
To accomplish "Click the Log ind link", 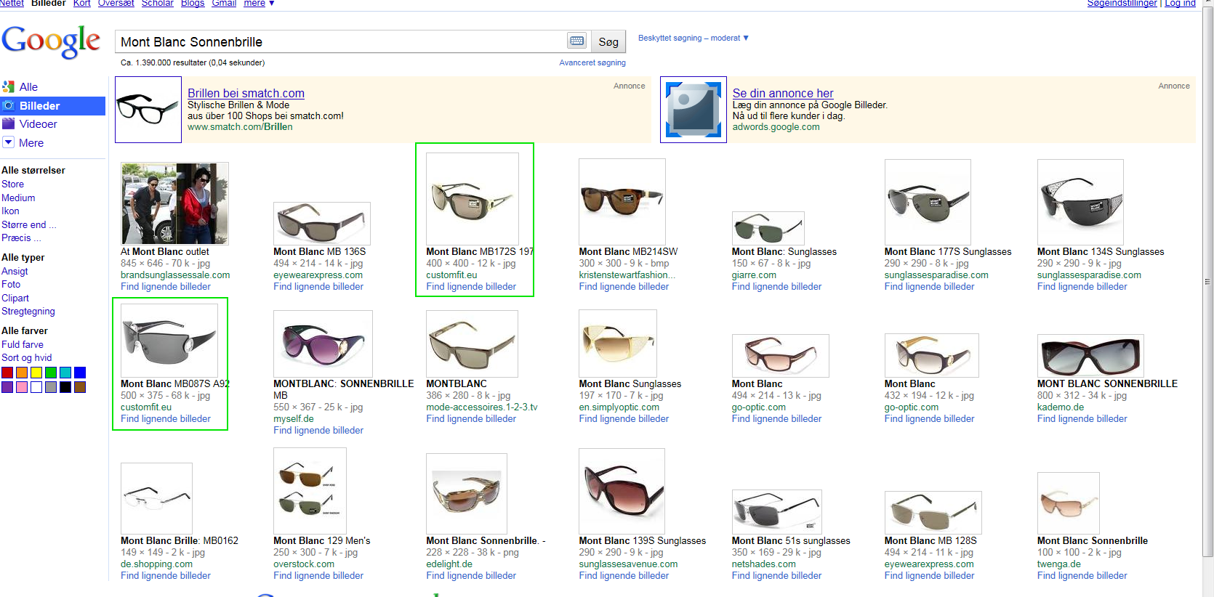I will (x=1180, y=4).
